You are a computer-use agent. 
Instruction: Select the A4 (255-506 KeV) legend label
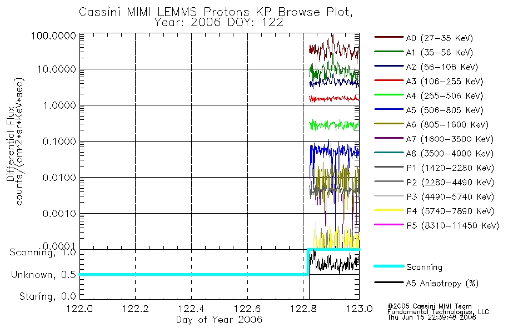coord(445,96)
